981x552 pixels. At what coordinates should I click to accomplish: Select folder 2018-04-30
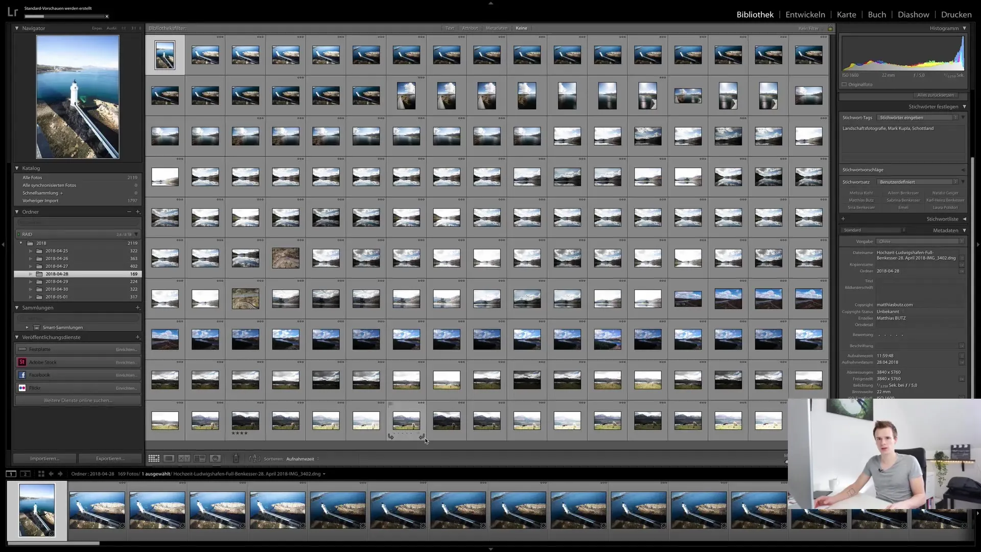[78, 289]
